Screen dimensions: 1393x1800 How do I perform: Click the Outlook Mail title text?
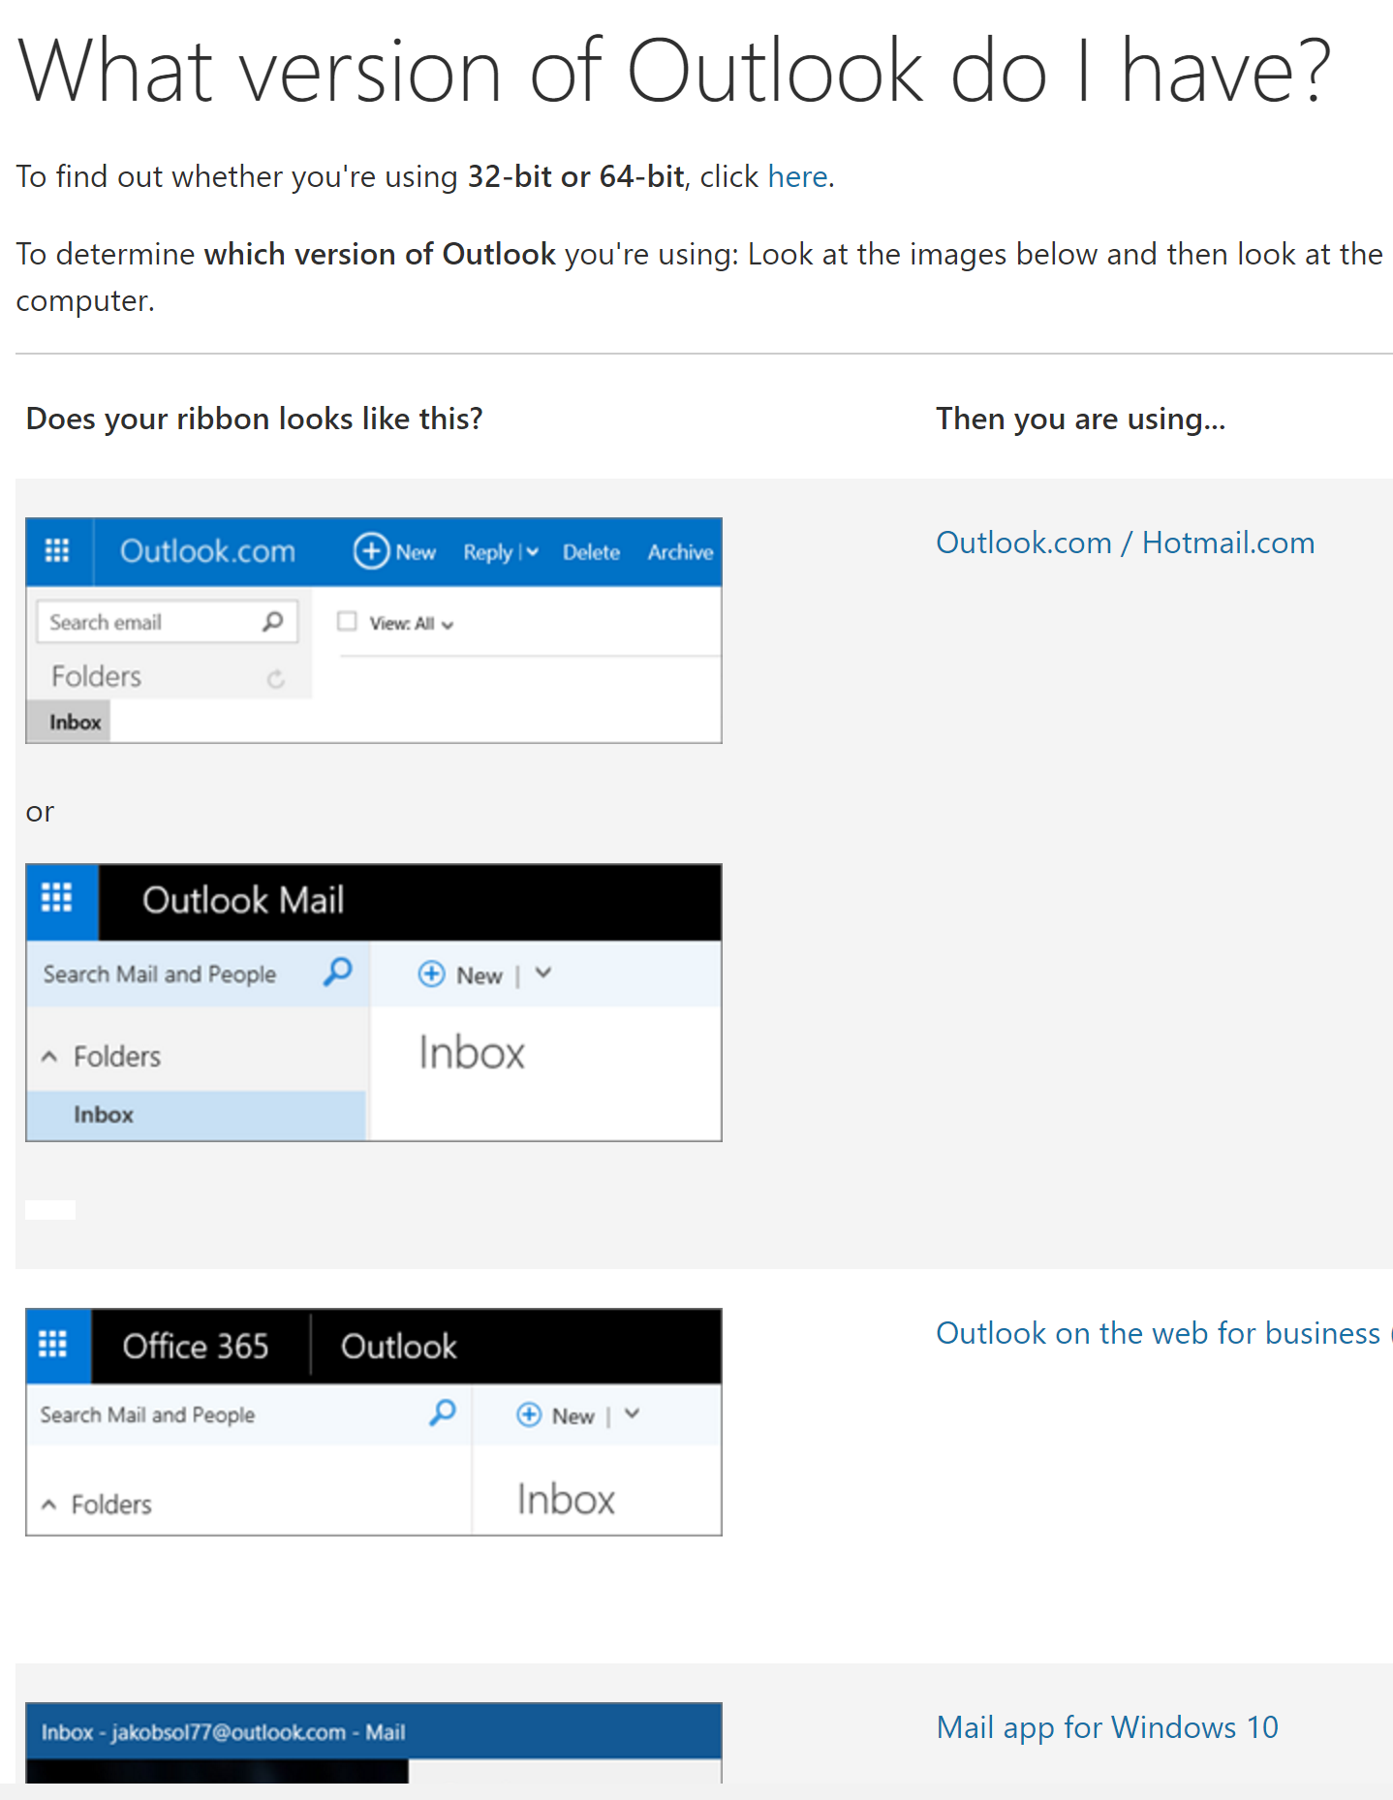(x=243, y=900)
